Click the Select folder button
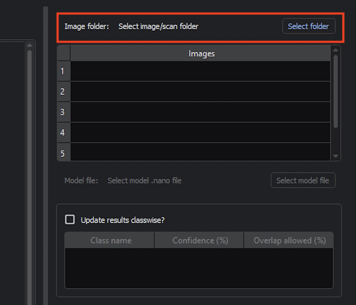The image size is (356, 305). click(308, 26)
